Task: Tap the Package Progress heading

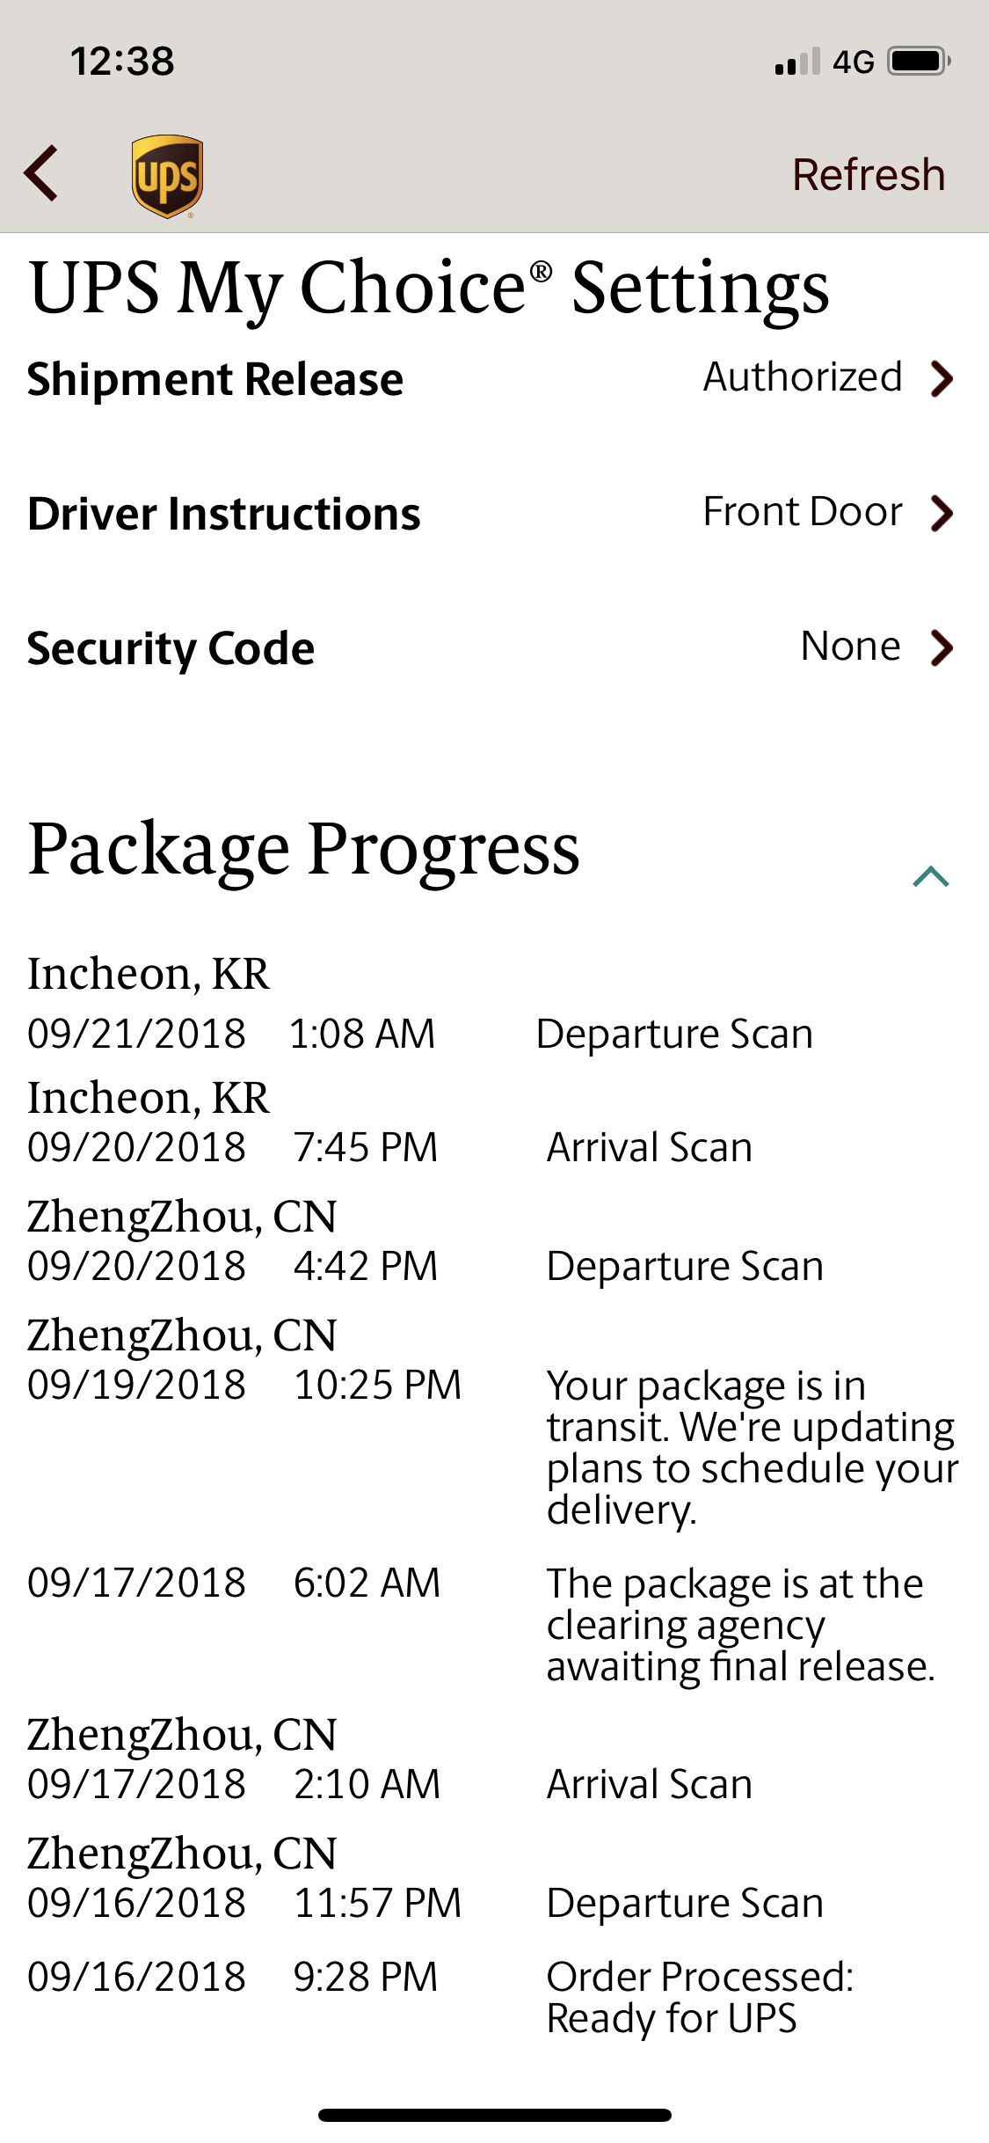Action: (304, 850)
